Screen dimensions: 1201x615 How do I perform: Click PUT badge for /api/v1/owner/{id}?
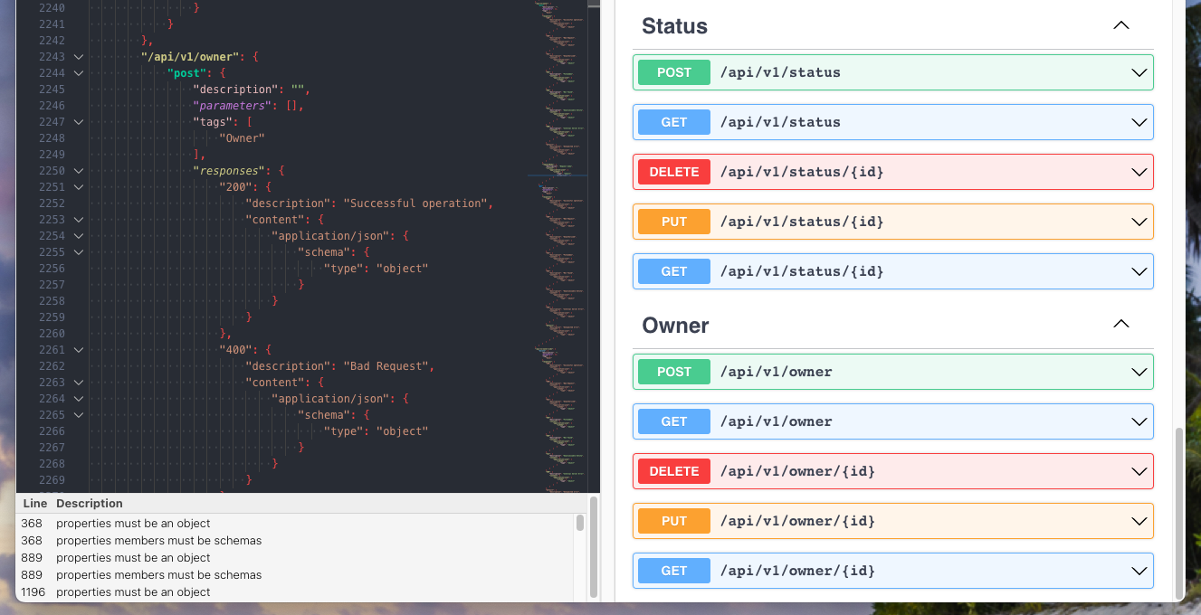(674, 521)
